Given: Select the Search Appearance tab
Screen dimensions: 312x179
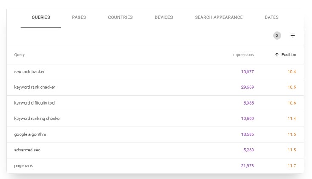Looking at the screenshot, I should pos(218,17).
